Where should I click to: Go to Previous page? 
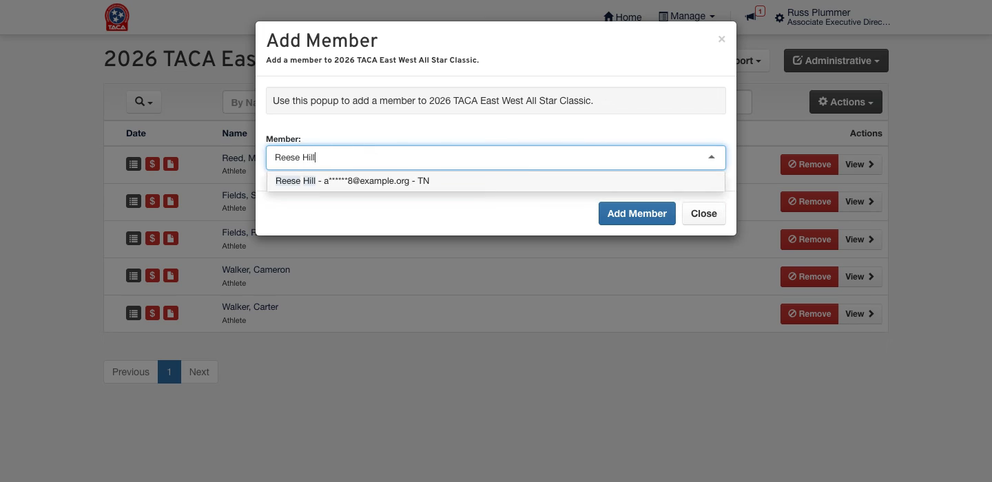pos(131,372)
